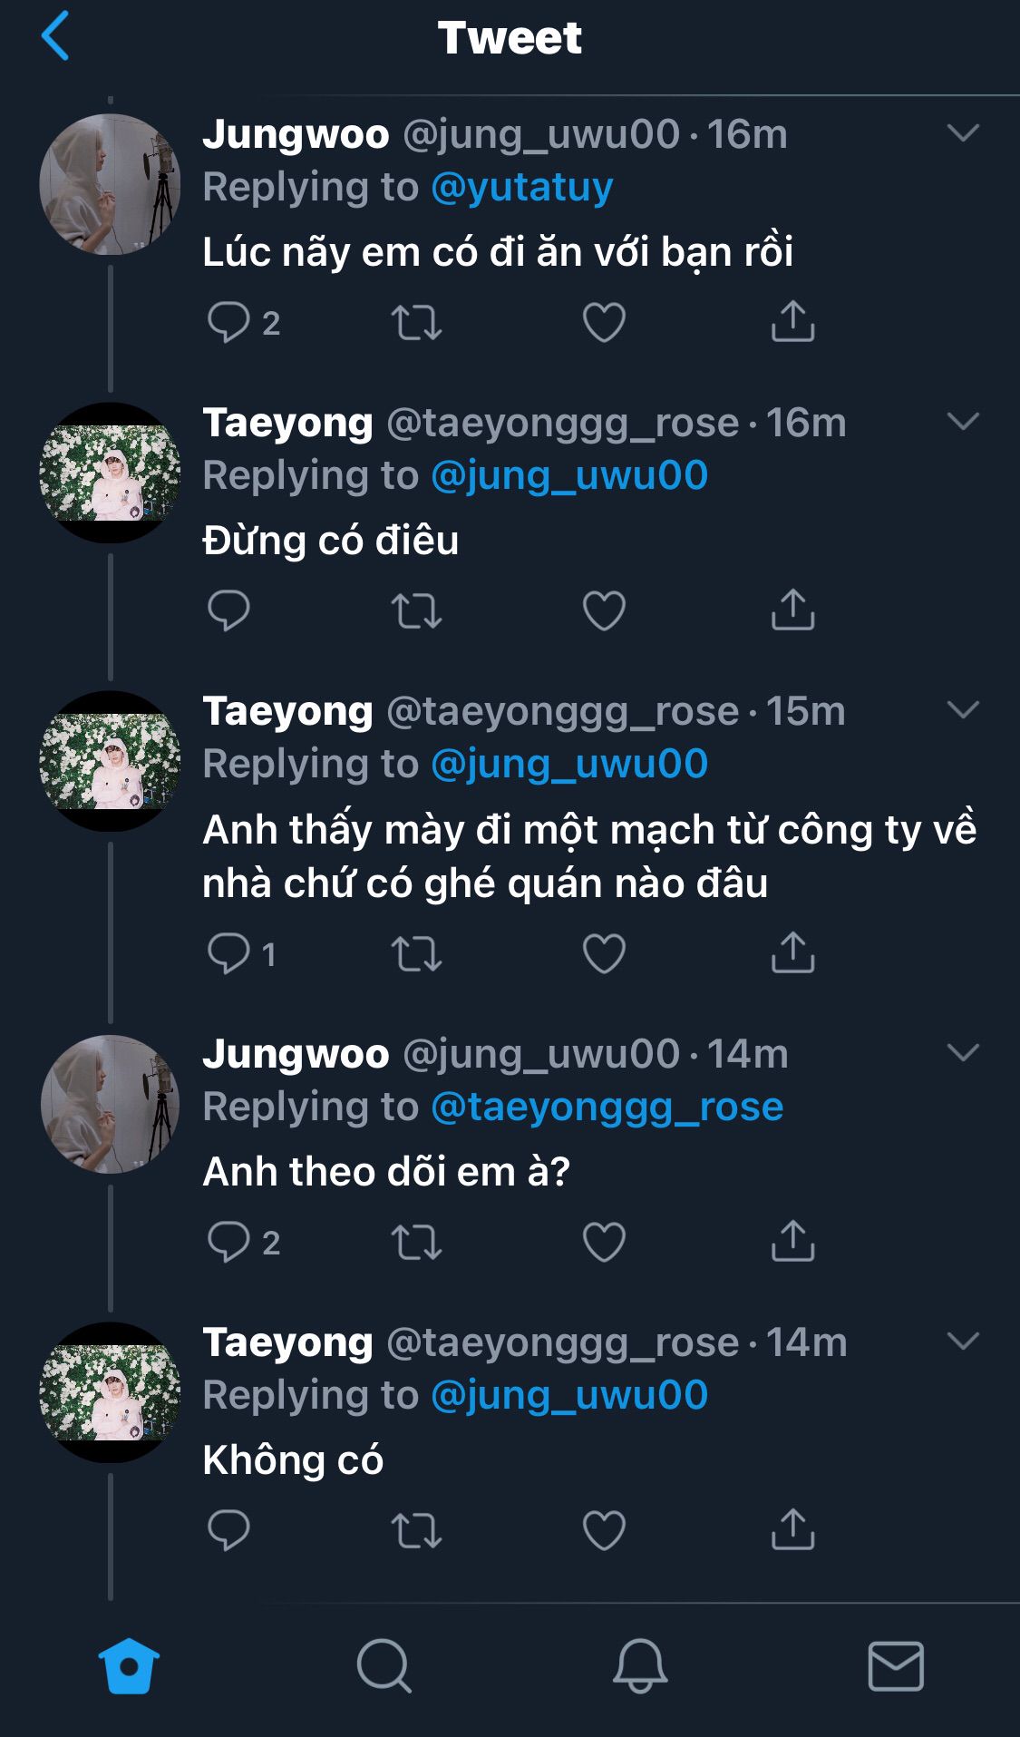Switch to the Search tab
Screen dimensions: 1020x1737
(x=384, y=1666)
